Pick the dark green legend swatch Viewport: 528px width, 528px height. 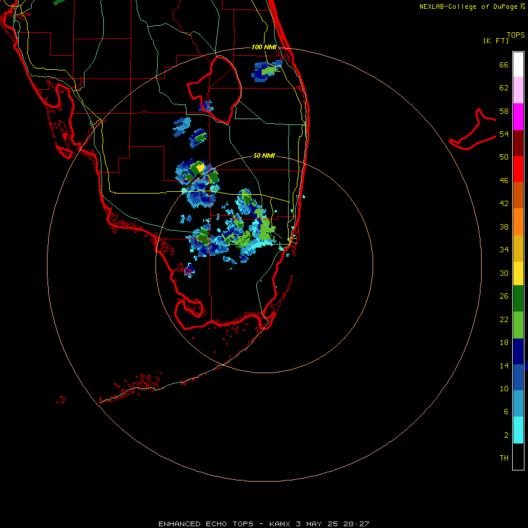(x=518, y=299)
